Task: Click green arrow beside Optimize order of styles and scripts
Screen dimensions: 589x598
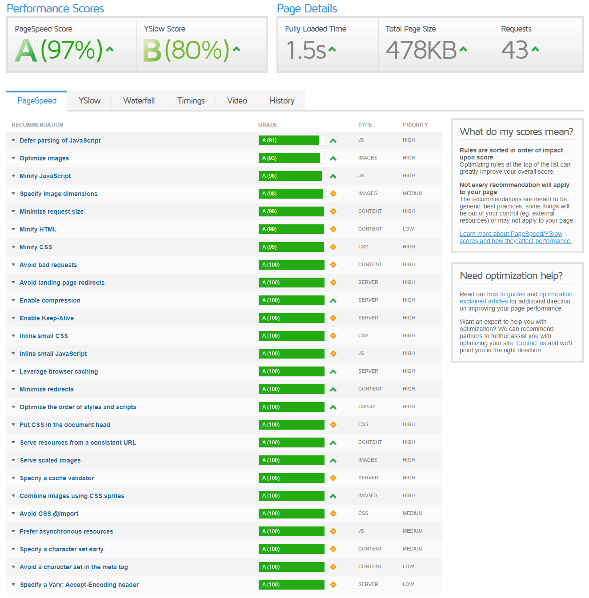Action: click(x=333, y=407)
